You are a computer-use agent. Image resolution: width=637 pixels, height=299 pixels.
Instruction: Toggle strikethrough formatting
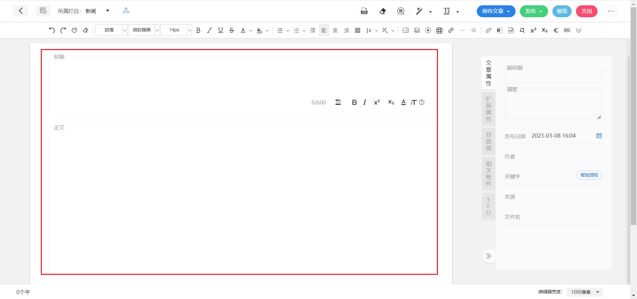(232, 30)
